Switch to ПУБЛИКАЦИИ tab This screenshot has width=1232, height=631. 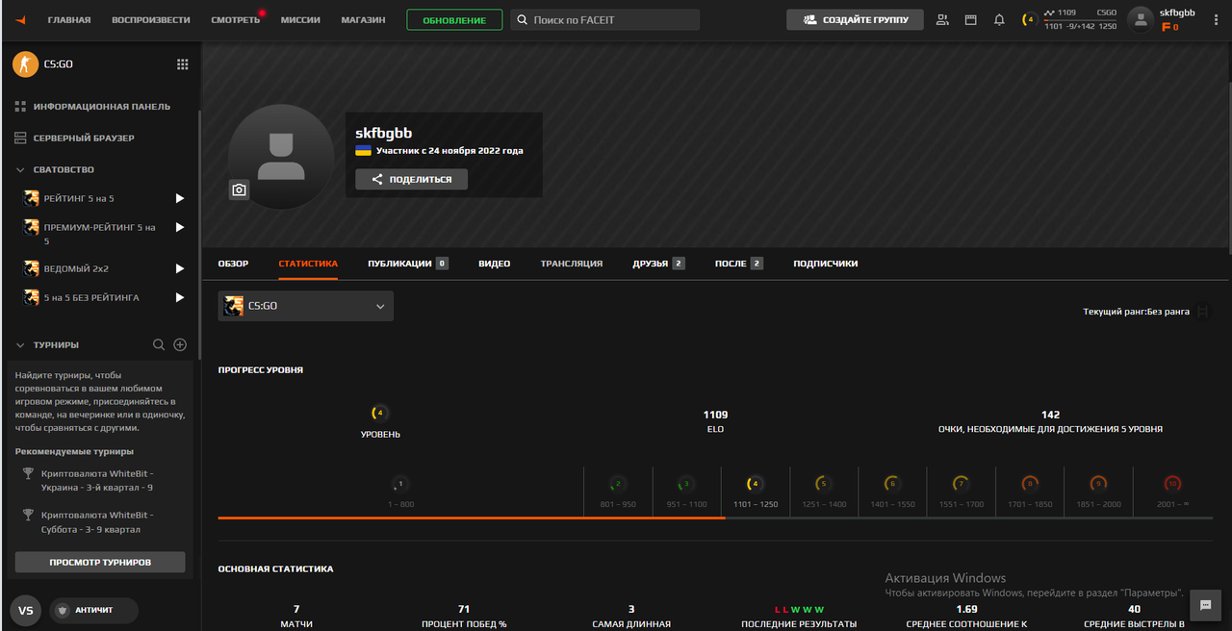click(x=408, y=264)
